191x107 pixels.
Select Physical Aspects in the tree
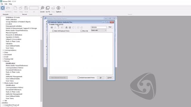pyautogui.click(x=12, y=33)
